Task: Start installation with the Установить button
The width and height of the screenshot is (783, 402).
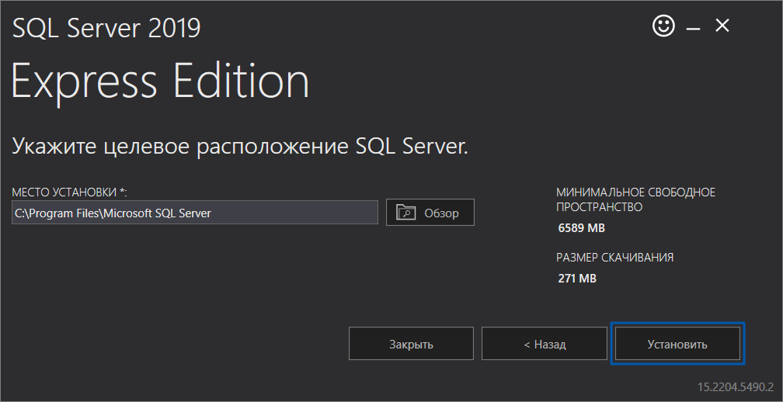Action: click(x=677, y=344)
